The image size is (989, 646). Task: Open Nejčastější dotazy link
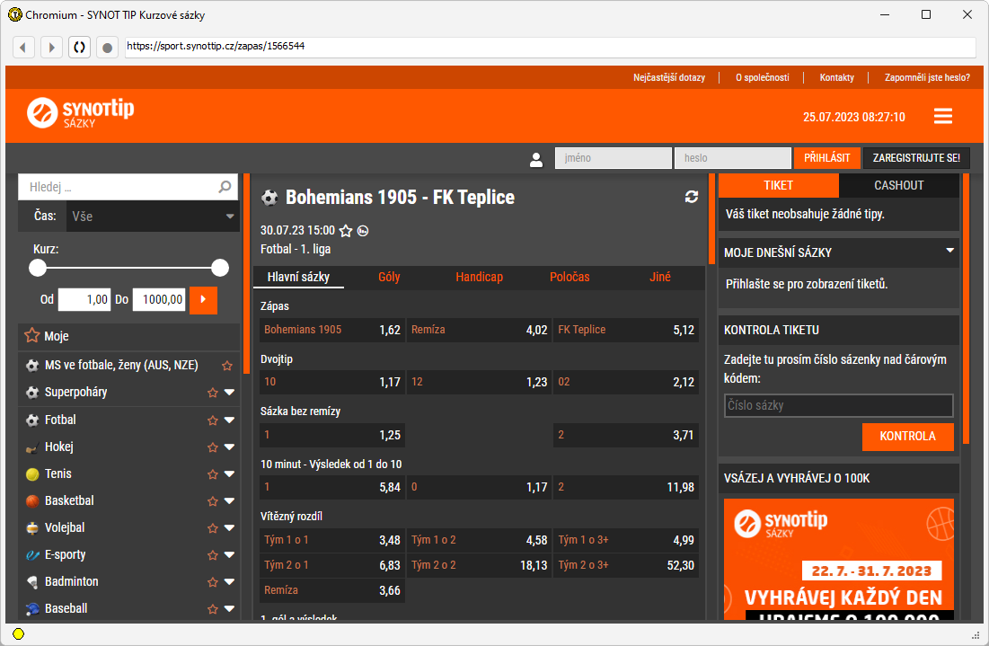669,77
